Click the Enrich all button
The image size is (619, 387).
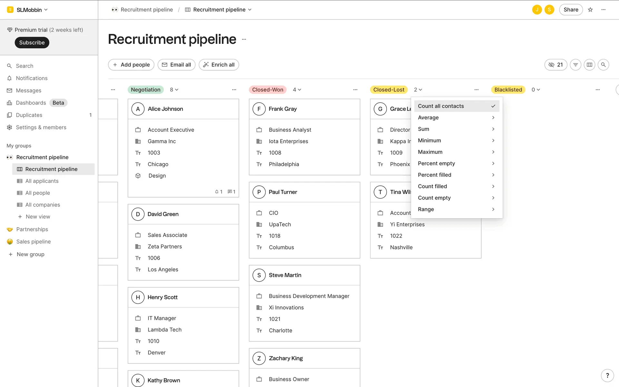tap(219, 65)
